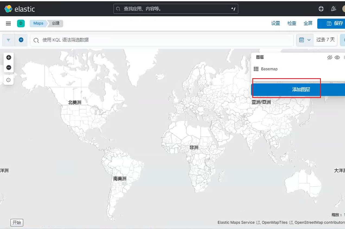Focus the KQL query input

pos(162,40)
